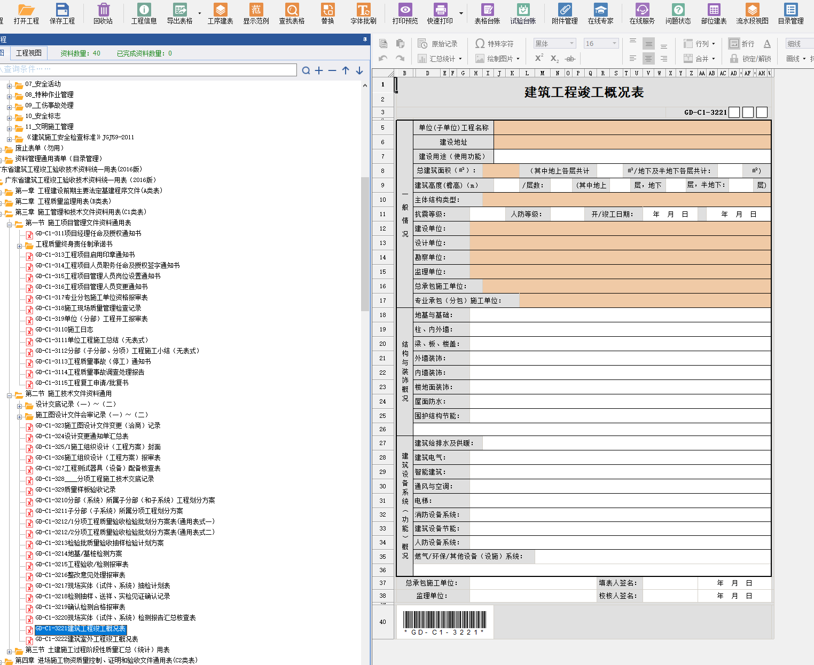Toggle horizontal center alignment

click(x=648, y=59)
